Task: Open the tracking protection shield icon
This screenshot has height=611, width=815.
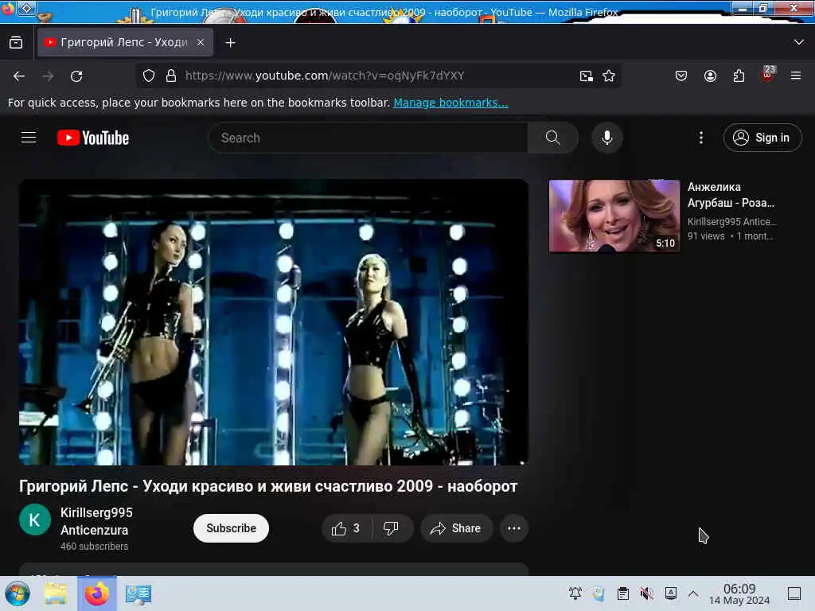Action: click(149, 76)
